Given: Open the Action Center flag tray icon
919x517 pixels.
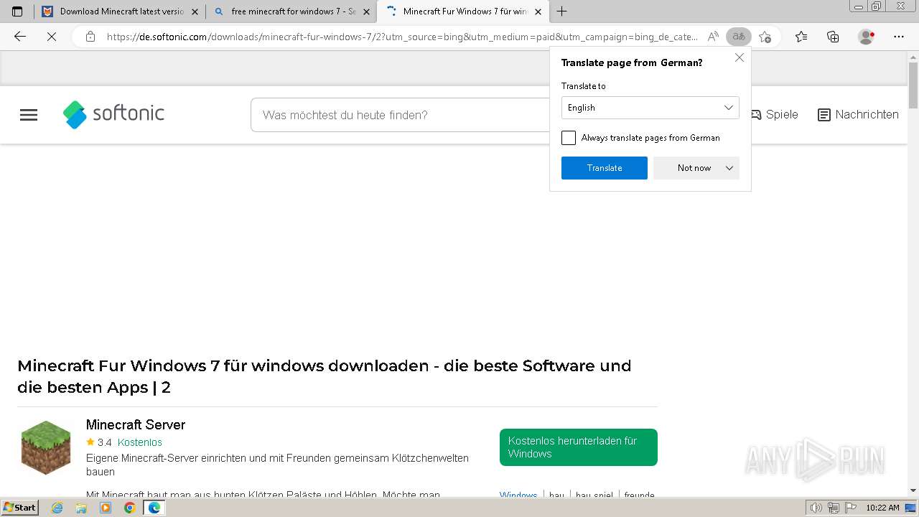Looking at the screenshot, I should coord(849,508).
